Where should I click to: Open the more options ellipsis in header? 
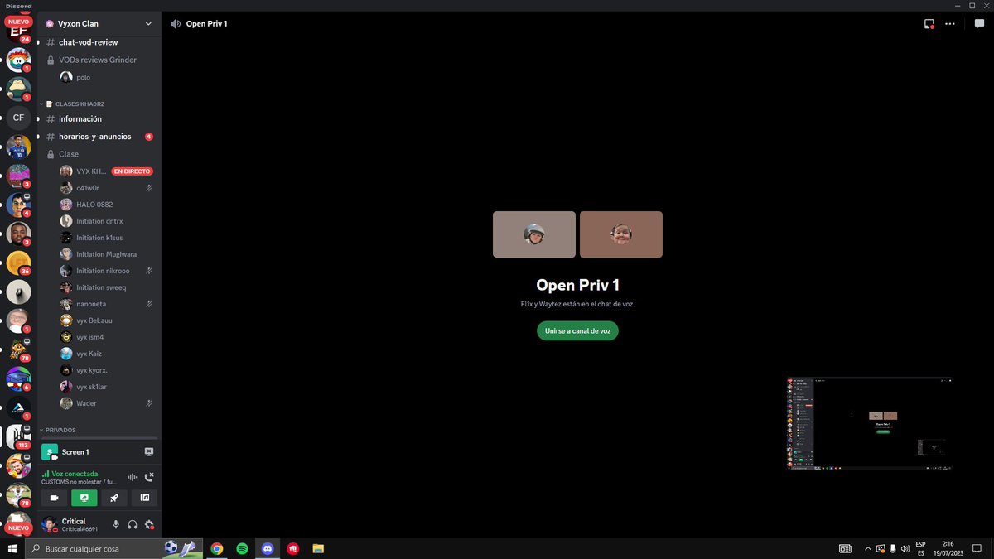(x=950, y=24)
